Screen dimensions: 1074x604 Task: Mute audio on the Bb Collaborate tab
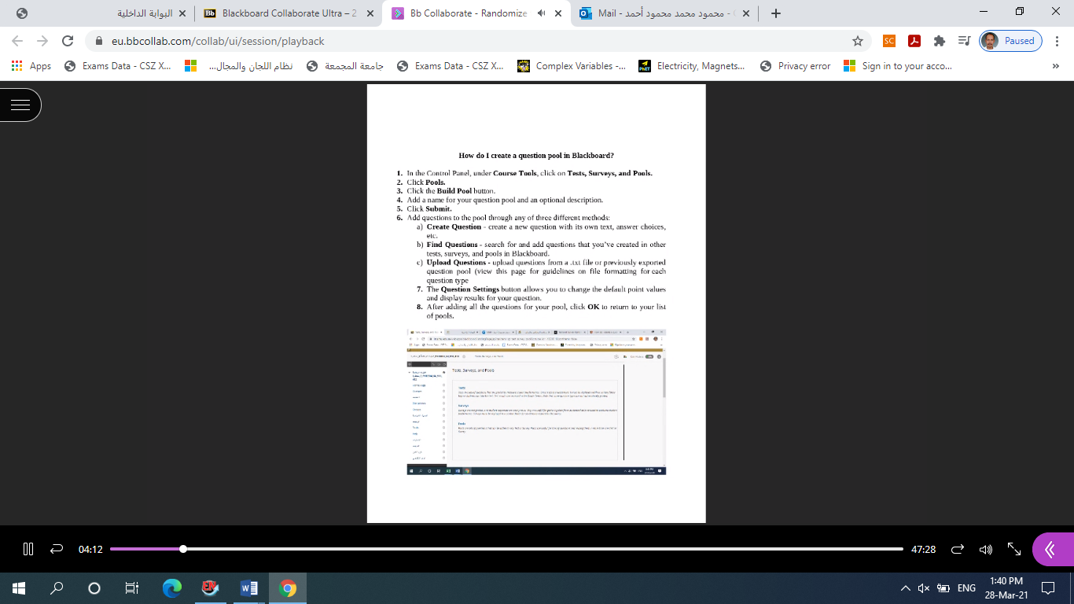(x=541, y=13)
